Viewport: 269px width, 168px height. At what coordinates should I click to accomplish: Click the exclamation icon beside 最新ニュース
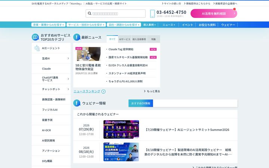tap(77, 37)
